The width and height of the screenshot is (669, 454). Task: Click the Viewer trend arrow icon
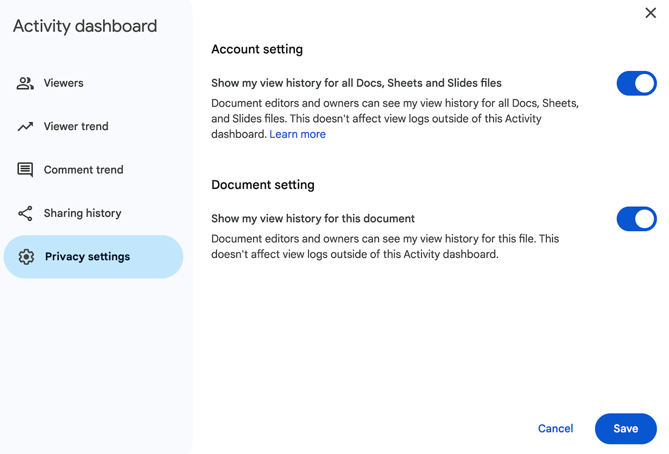pos(25,127)
